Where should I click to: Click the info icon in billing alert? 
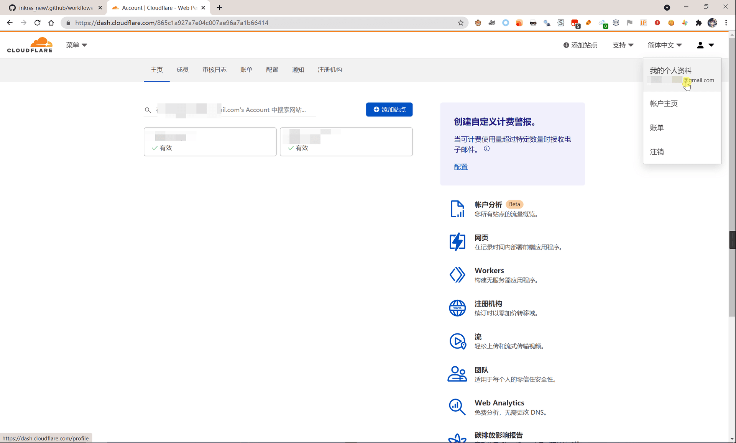tap(486, 149)
